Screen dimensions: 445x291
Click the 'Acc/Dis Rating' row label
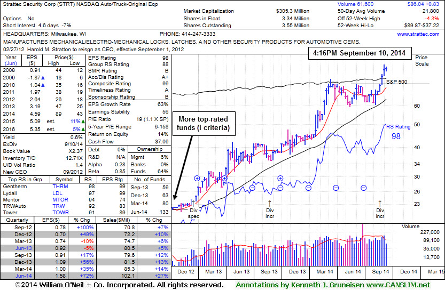(106, 77)
